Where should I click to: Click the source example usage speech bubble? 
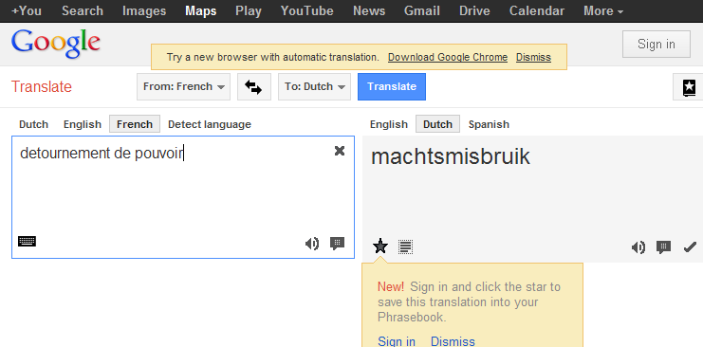[337, 244]
